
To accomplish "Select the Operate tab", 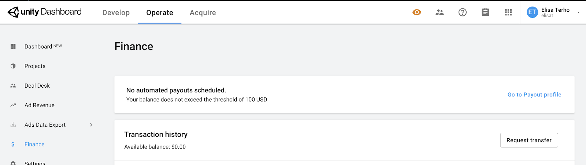I will [x=160, y=13].
